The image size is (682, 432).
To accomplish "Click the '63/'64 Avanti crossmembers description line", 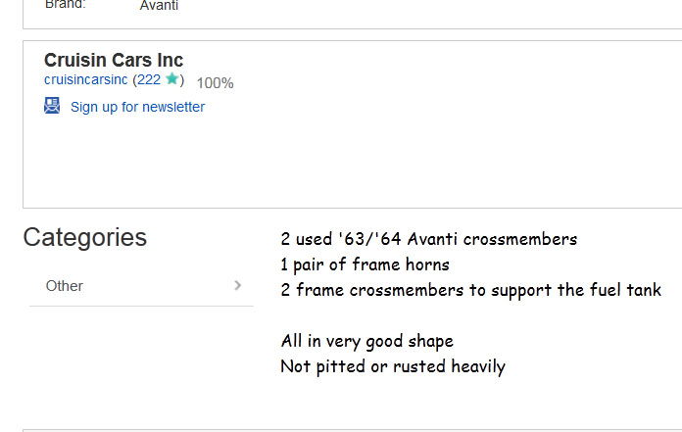I will [x=428, y=239].
